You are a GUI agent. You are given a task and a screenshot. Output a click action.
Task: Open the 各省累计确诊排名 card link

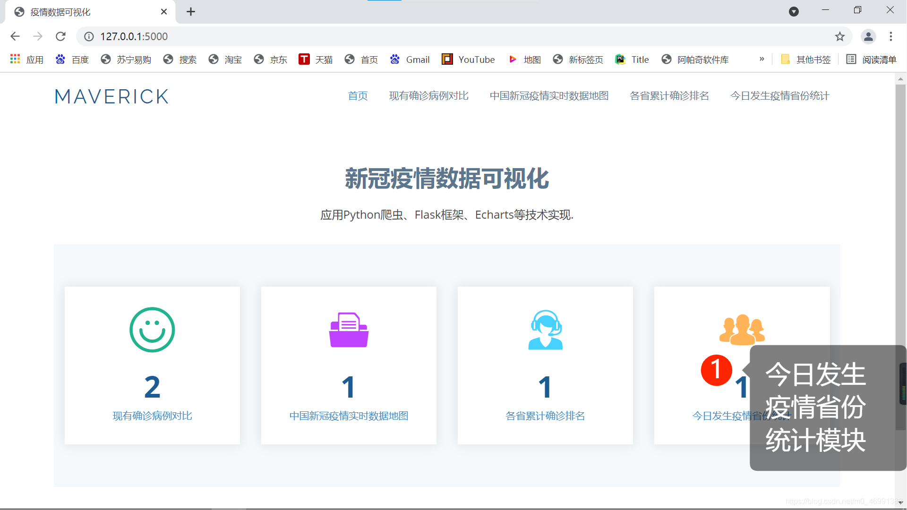pos(545,416)
